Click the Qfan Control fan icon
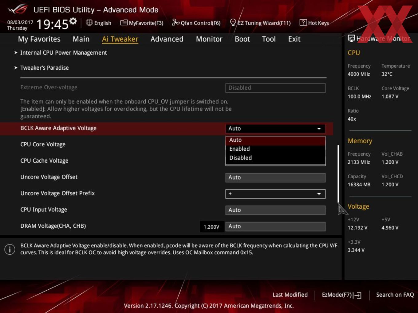This screenshot has height=313, width=418. click(175, 22)
